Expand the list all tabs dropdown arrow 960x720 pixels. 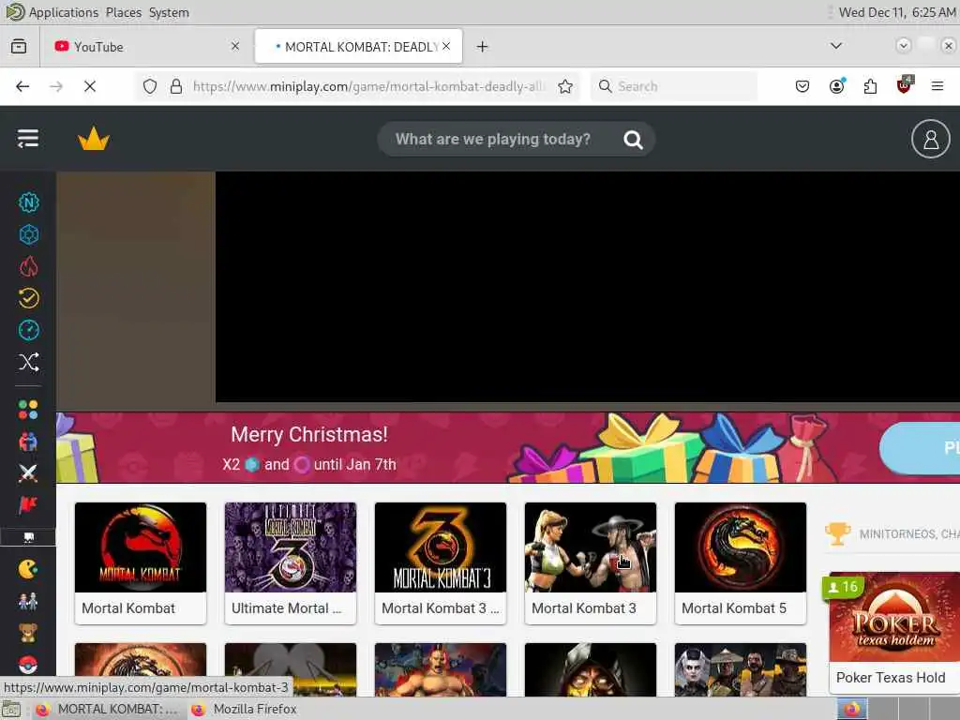click(835, 46)
